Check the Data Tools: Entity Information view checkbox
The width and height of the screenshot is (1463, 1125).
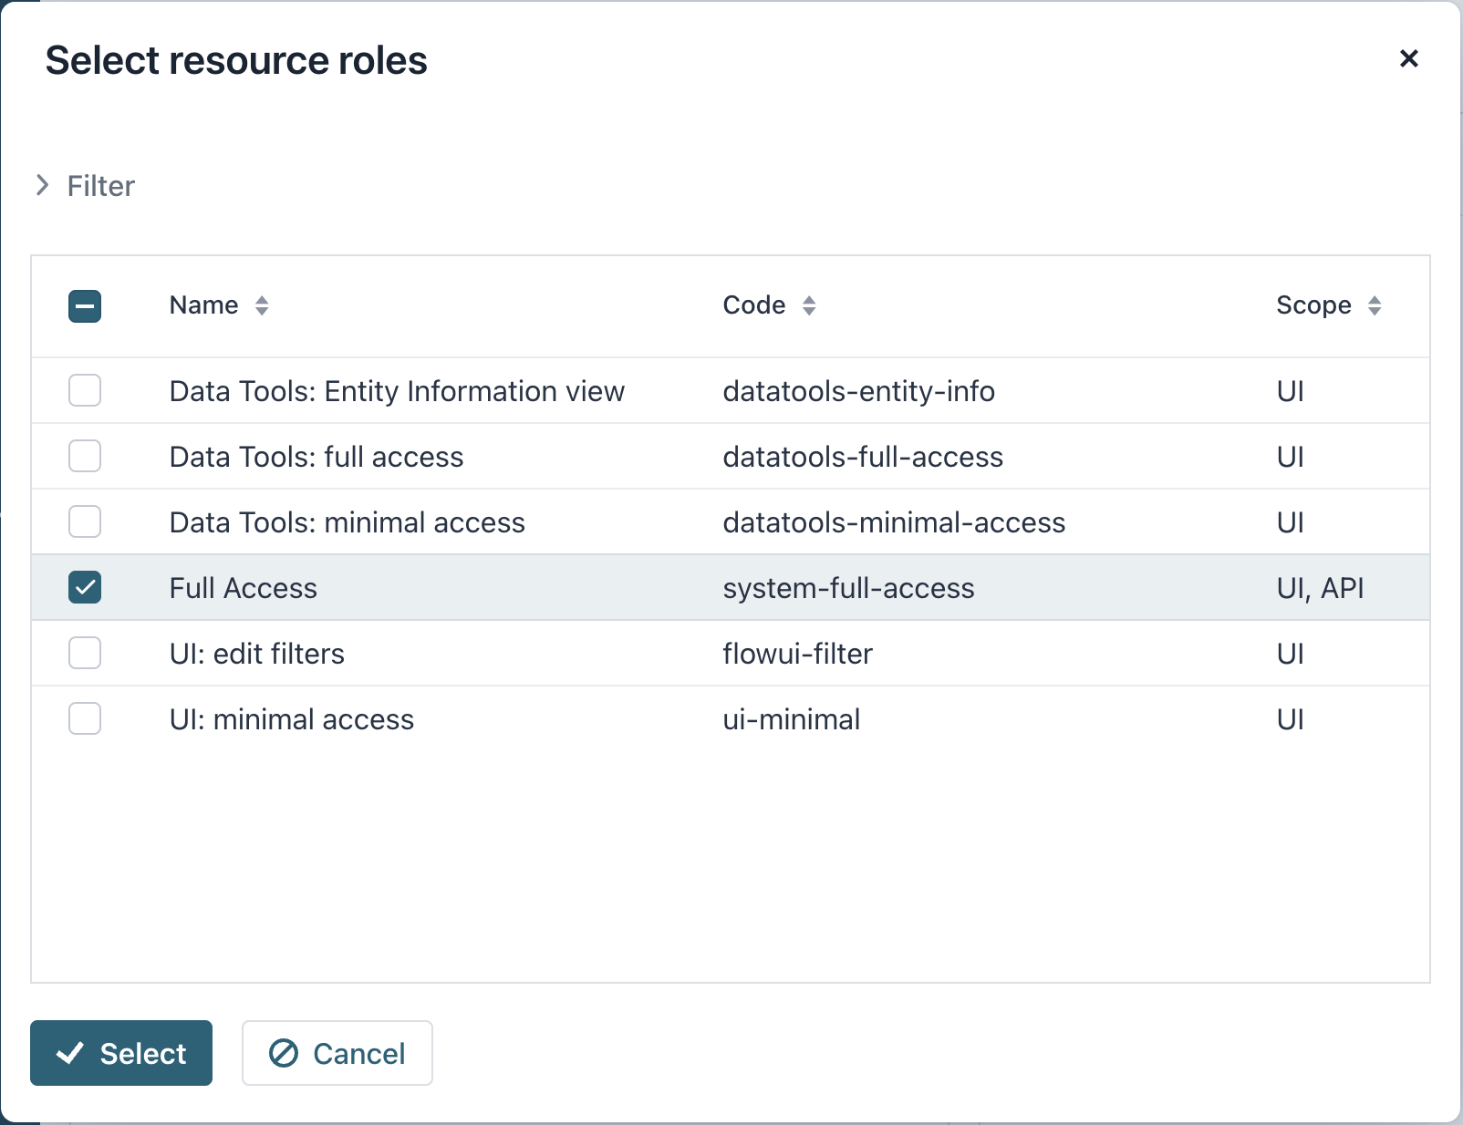click(85, 391)
